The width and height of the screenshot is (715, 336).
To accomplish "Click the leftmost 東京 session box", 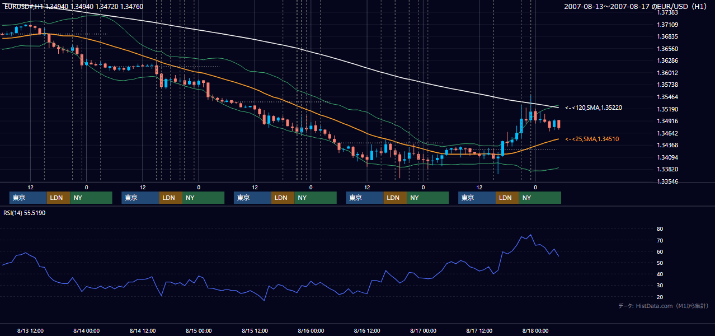I will (x=28, y=198).
